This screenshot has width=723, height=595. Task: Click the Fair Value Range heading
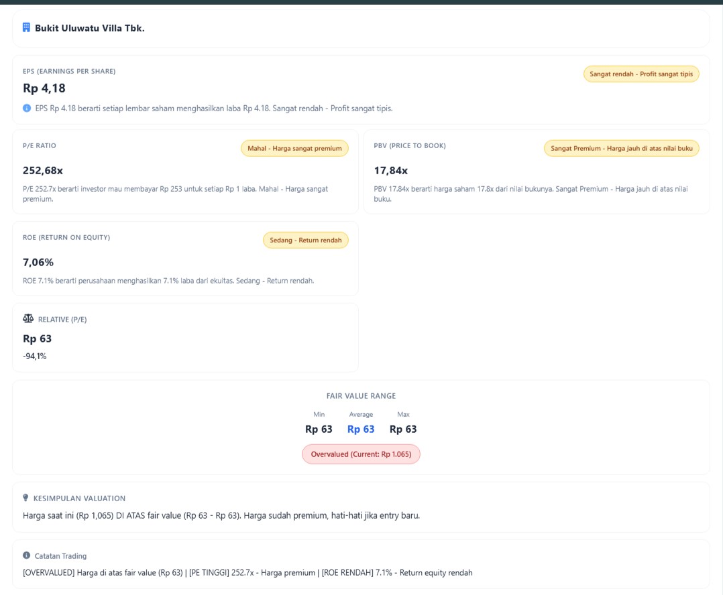361,396
